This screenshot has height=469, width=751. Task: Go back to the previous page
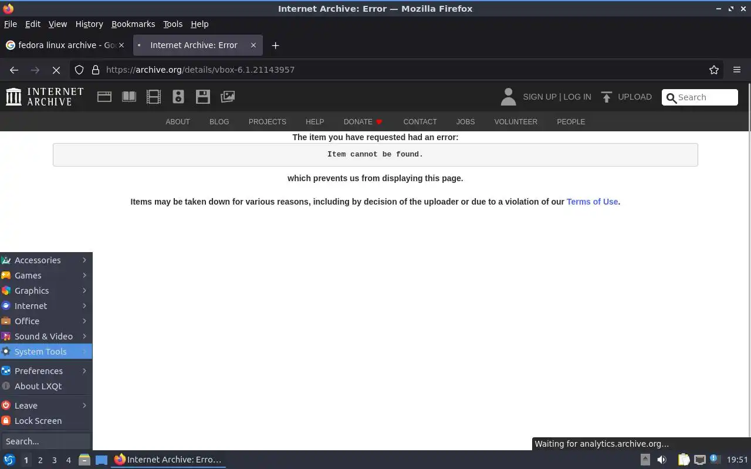click(x=14, y=70)
